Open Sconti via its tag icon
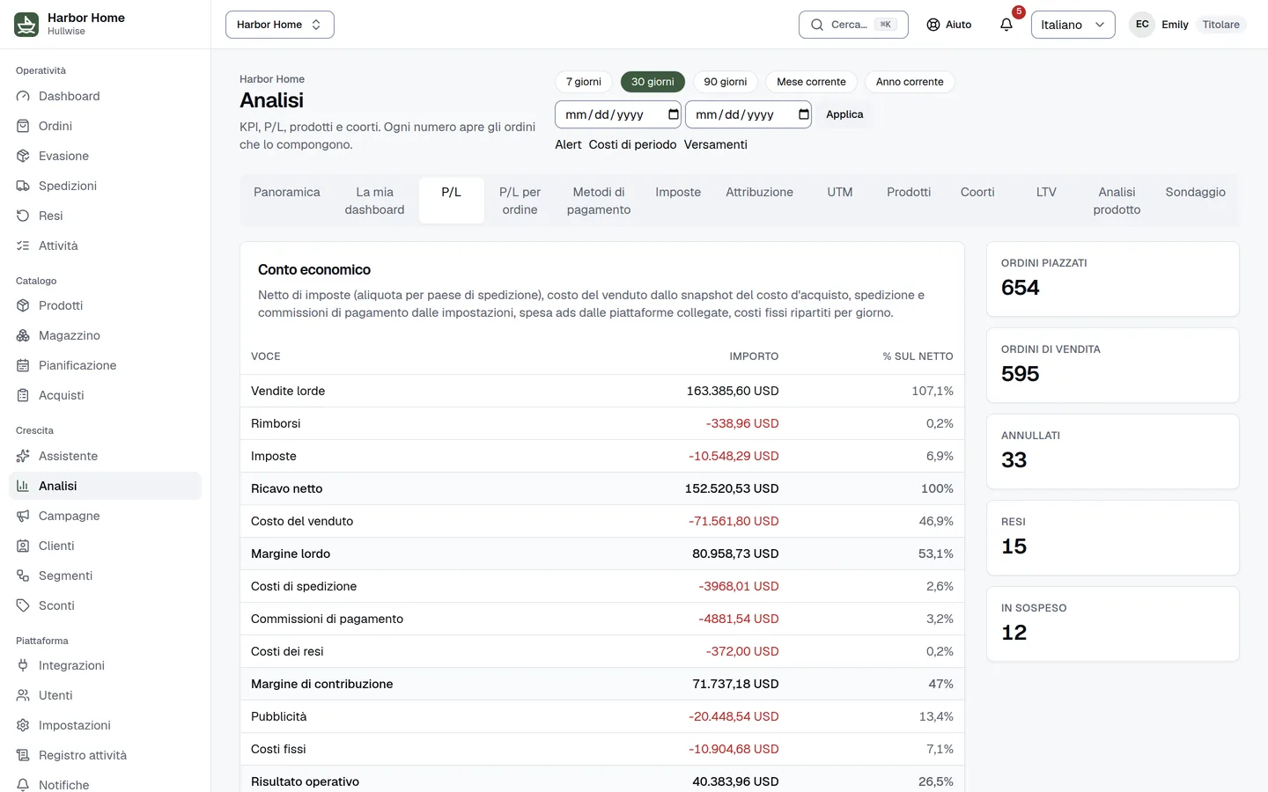1268x792 pixels. click(23, 605)
